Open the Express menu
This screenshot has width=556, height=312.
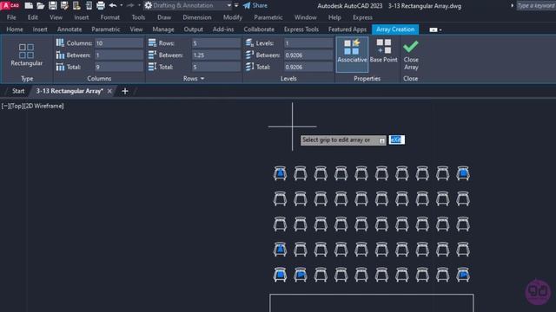(362, 17)
